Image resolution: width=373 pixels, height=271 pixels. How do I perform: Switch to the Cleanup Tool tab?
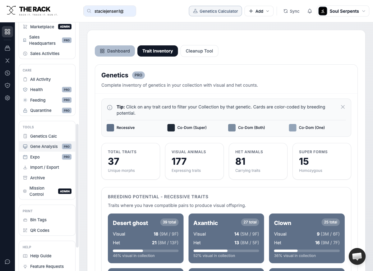(199, 51)
